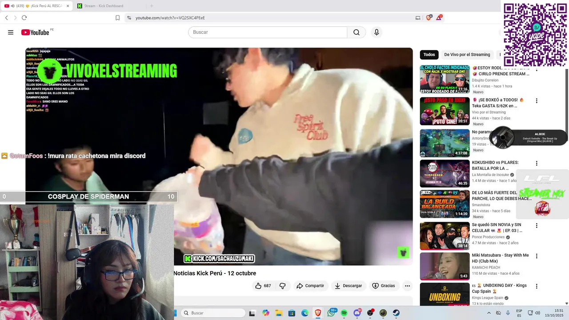569x320 pixels.
Task: Start voice search with the microphone icon
Action: pyautogui.click(x=377, y=32)
